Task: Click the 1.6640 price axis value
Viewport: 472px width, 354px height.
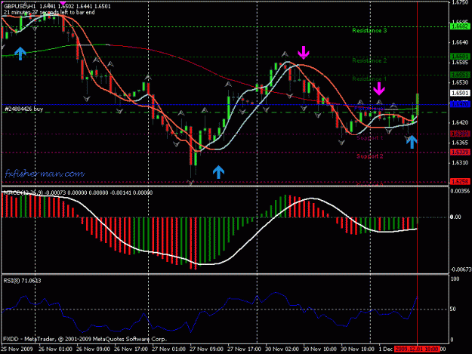Action: [460, 42]
